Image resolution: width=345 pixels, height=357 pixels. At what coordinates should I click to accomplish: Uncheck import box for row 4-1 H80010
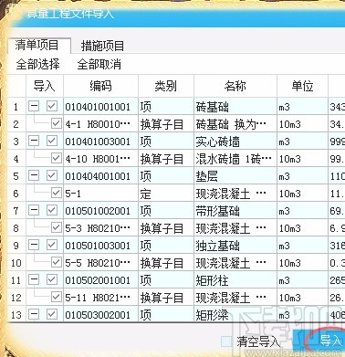point(56,123)
